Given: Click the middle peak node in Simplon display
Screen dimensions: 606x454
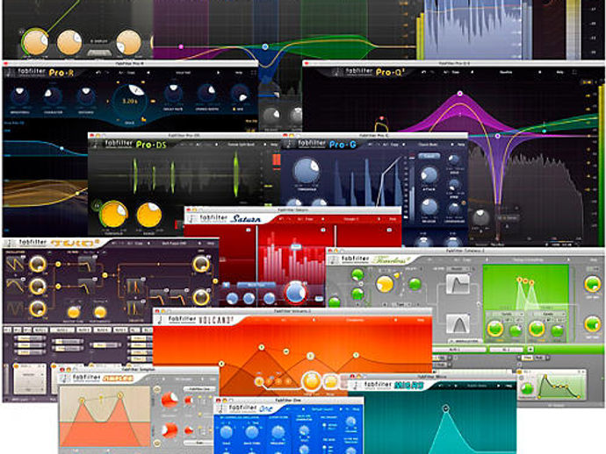Looking at the screenshot, I should point(101,397).
